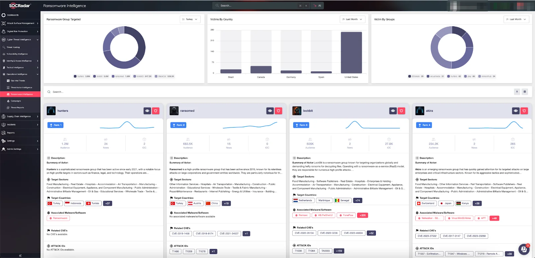Screen dimensions: 535x258
Task: Show +74 more countries for lockbit
Action: [x=357, y=201]
